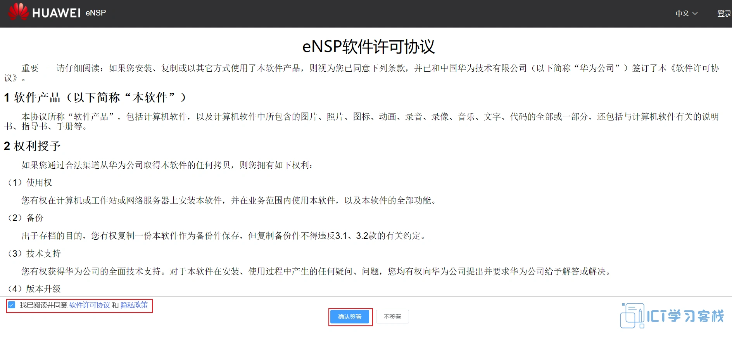Click the line 您有权在计算机或工作站或网络服务器上安装本软件

(x=229, y=200)
